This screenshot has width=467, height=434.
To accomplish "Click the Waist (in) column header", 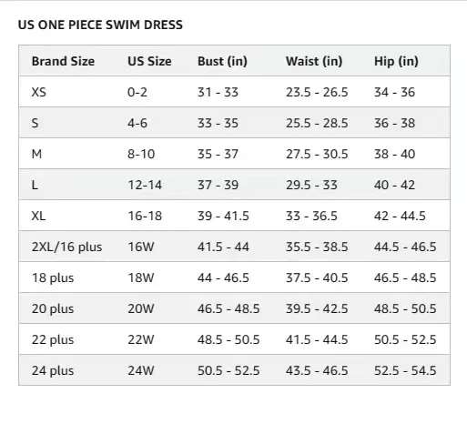I will (x=314, y=61).
